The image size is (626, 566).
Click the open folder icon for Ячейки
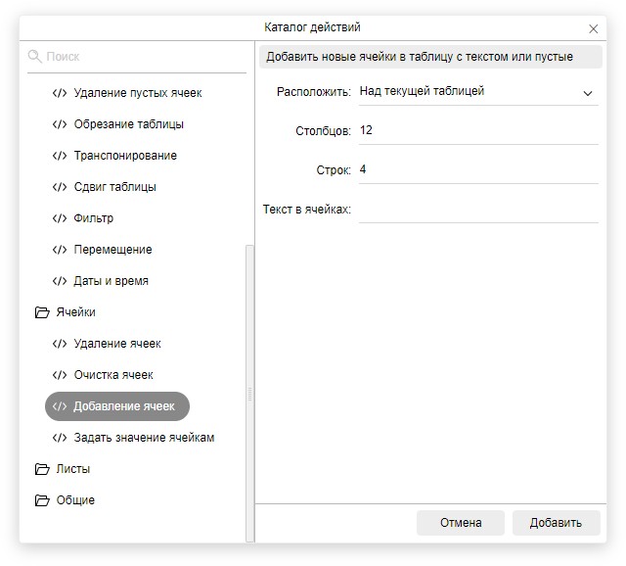42,312
